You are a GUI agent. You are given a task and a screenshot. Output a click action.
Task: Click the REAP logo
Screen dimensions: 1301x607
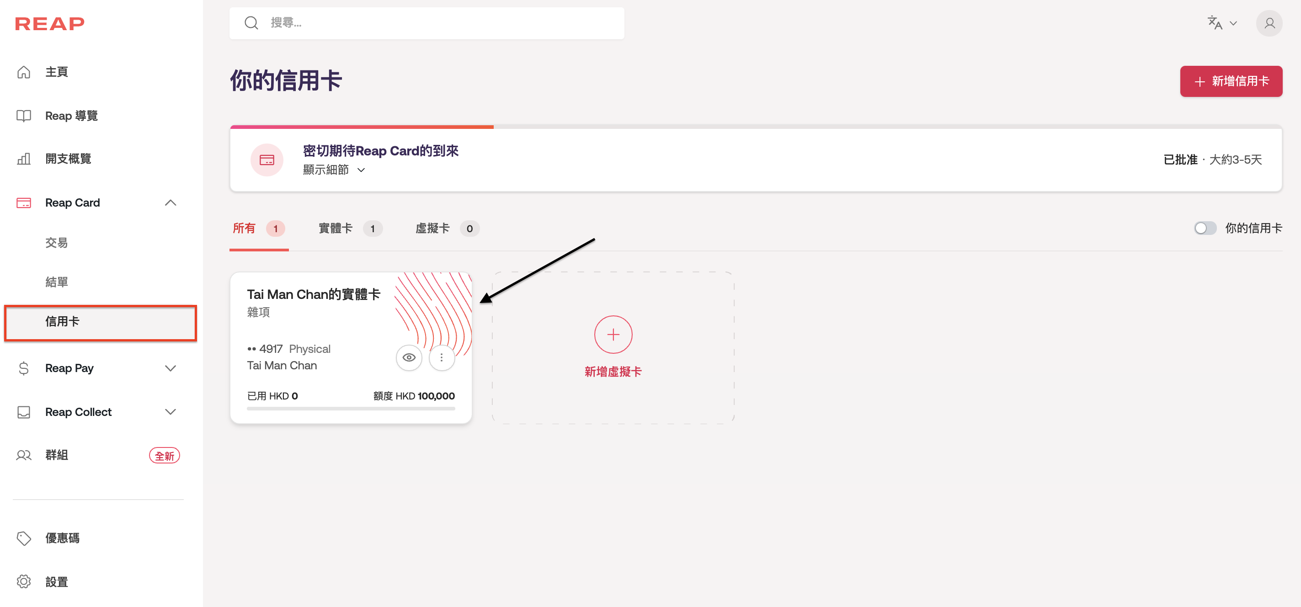[49, 24]
